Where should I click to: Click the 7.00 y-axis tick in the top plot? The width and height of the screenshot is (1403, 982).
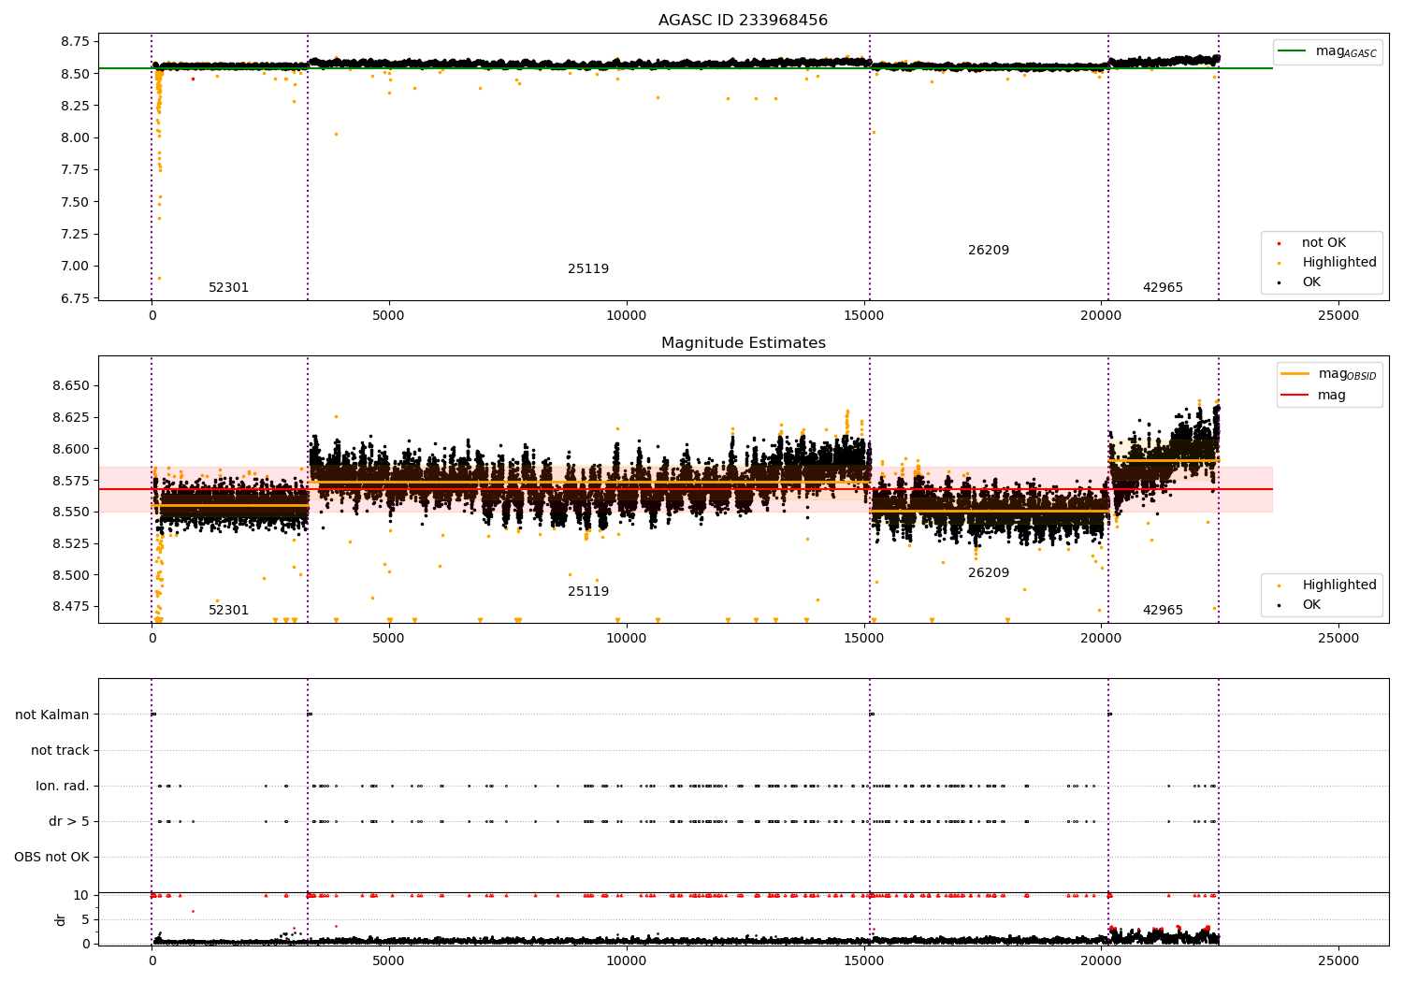click(75, 266)
